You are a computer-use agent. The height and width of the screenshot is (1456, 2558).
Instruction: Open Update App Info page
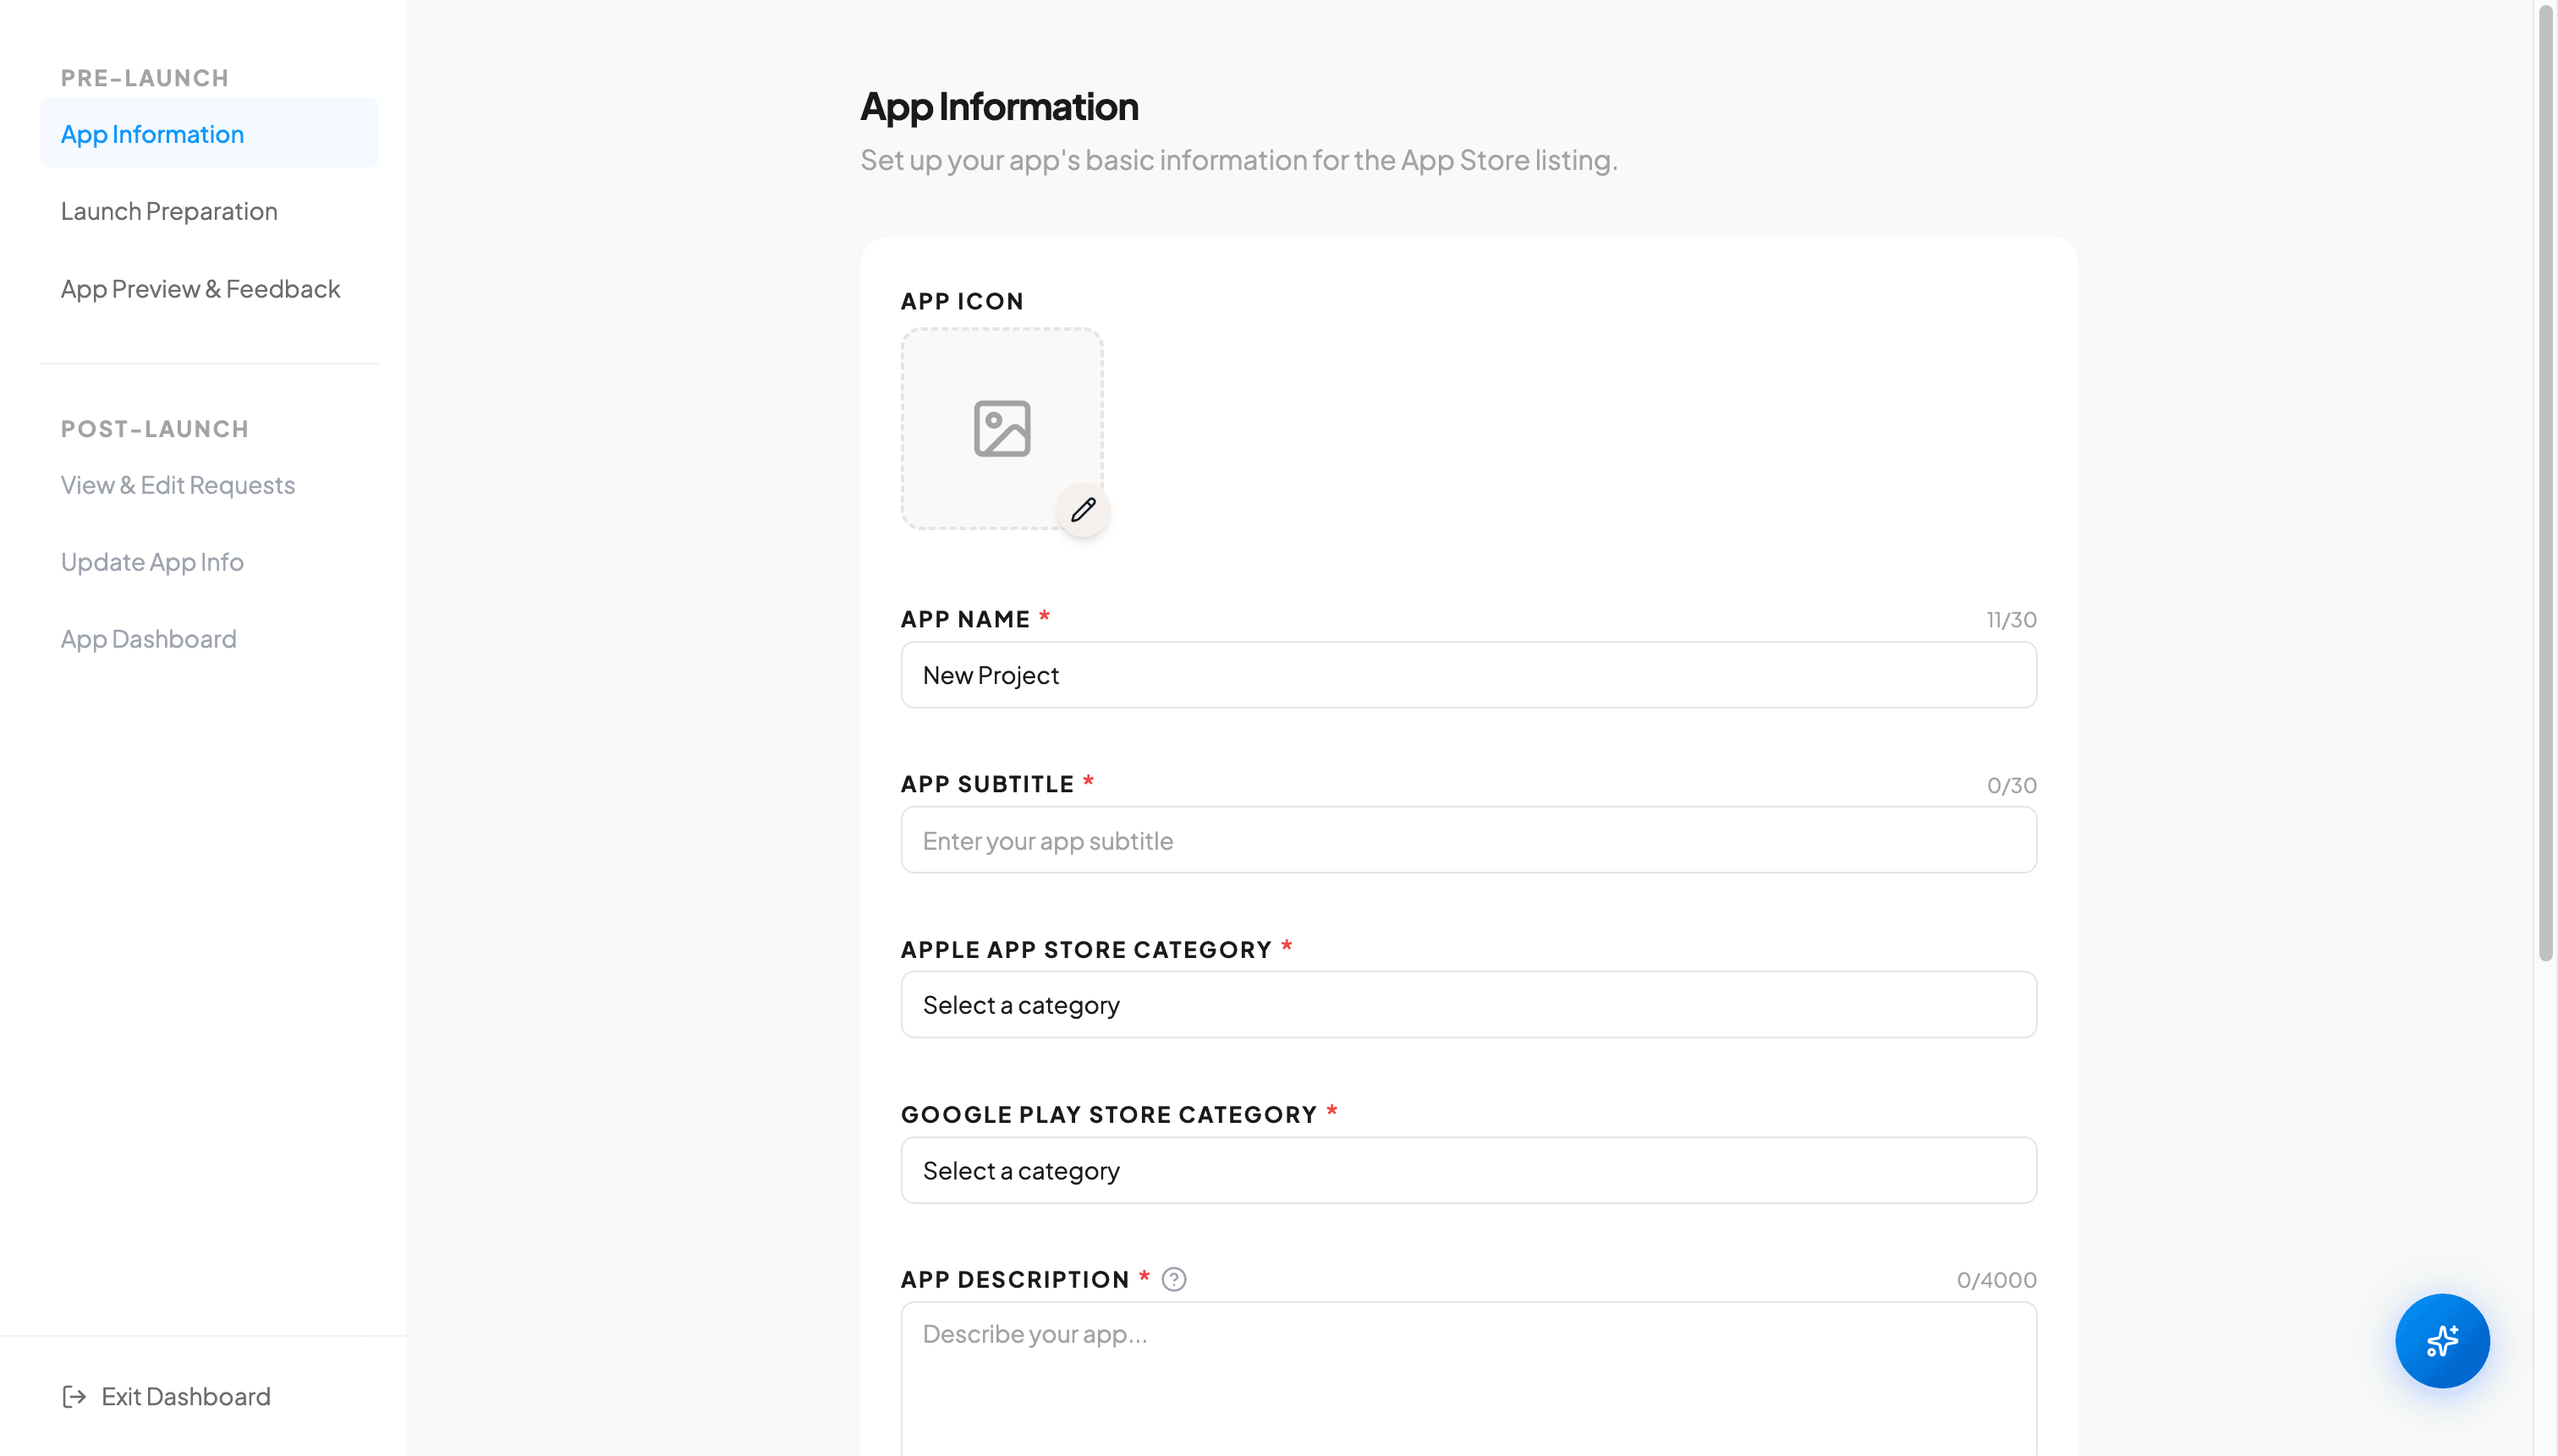point(152,562)
